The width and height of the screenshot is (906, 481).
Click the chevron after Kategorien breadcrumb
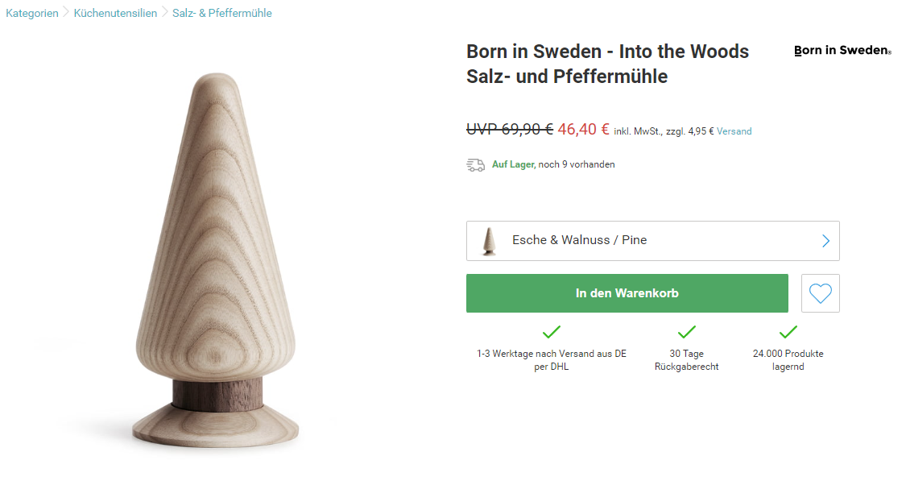[66, 13]
